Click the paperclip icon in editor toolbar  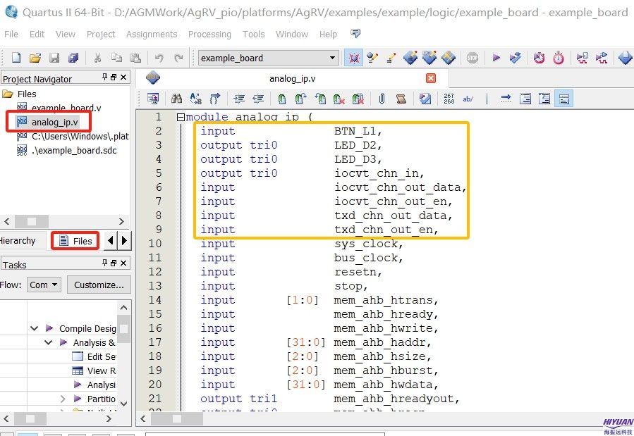pos(382,99)
